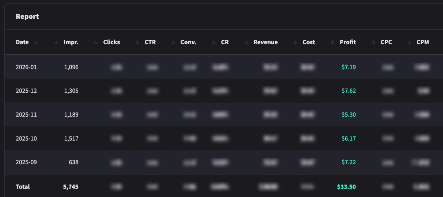The image size is (443, 197).
Task: Click the CPM column header label
Action: tap(423, 42)
